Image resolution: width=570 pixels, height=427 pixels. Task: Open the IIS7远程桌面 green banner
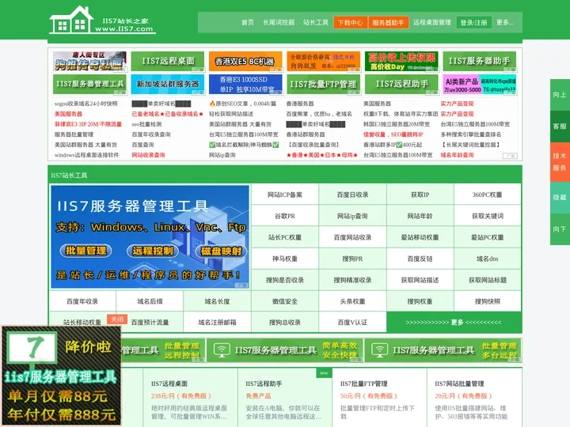coord(168,61)
